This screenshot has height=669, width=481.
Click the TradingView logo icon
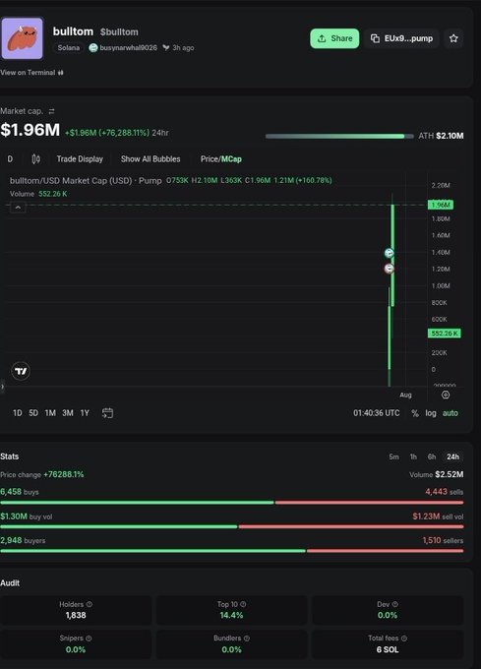click(x=21, y=371)
